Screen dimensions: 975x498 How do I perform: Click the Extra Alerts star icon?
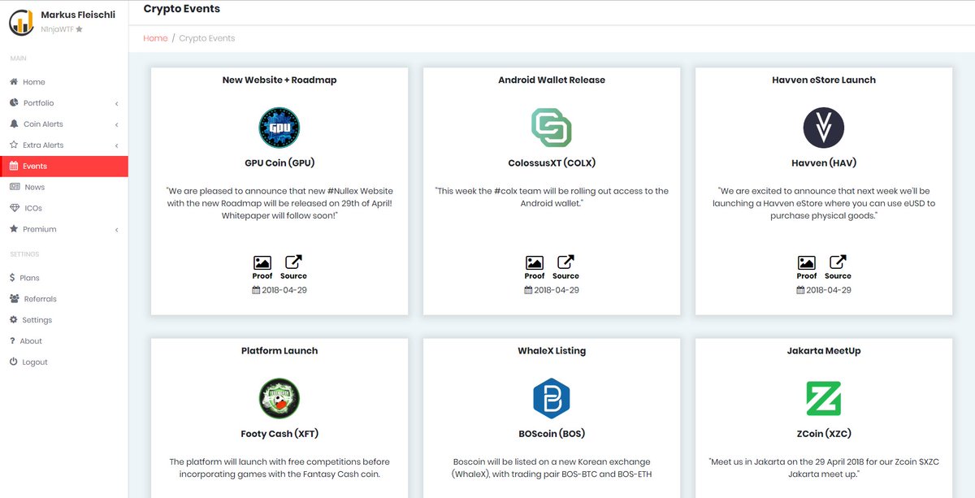click(14, 145)
